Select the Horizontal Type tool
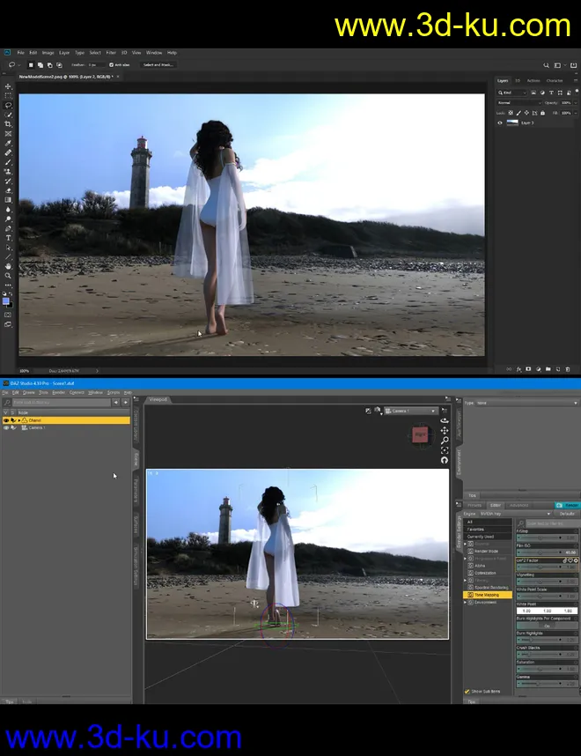 tap(9, 238)
